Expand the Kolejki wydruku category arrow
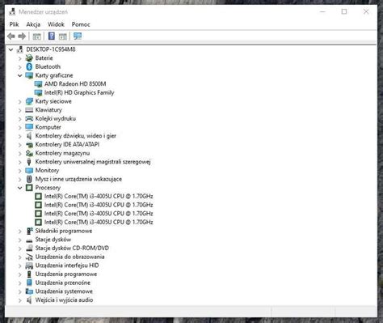Viewport: 383px width, 323px height. pos(19,119)
